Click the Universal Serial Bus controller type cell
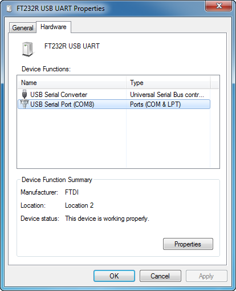Image resolution: width=236 pixels, height=291 pixels. click(x=167, y=95)
